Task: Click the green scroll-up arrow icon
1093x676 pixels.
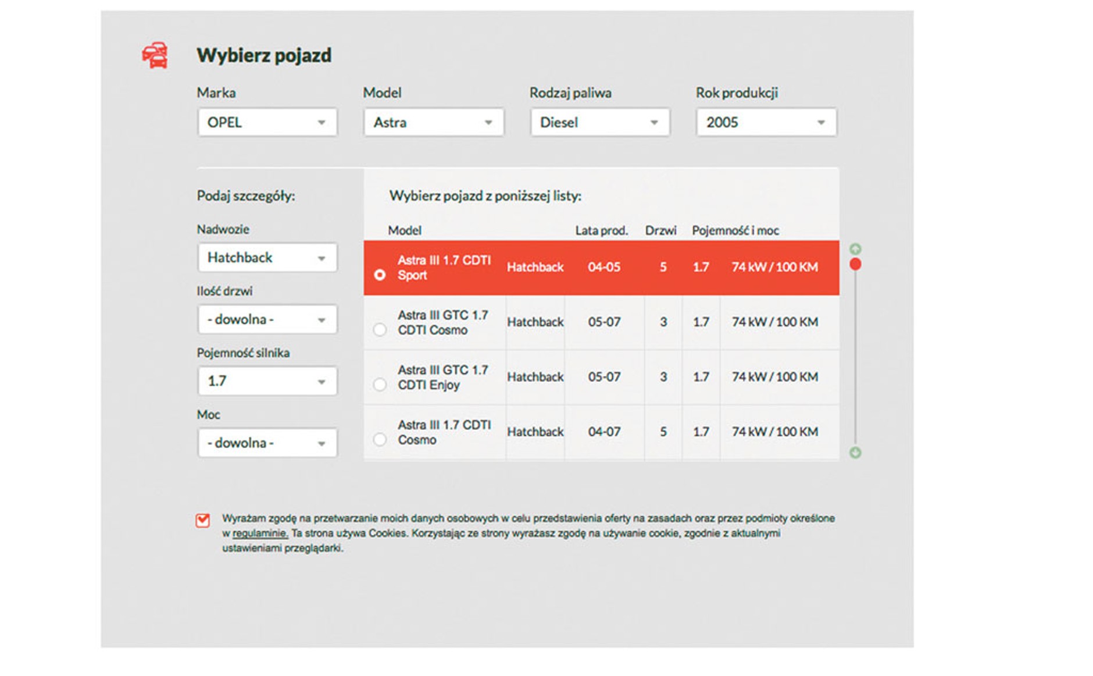Action: click(855, 249)
